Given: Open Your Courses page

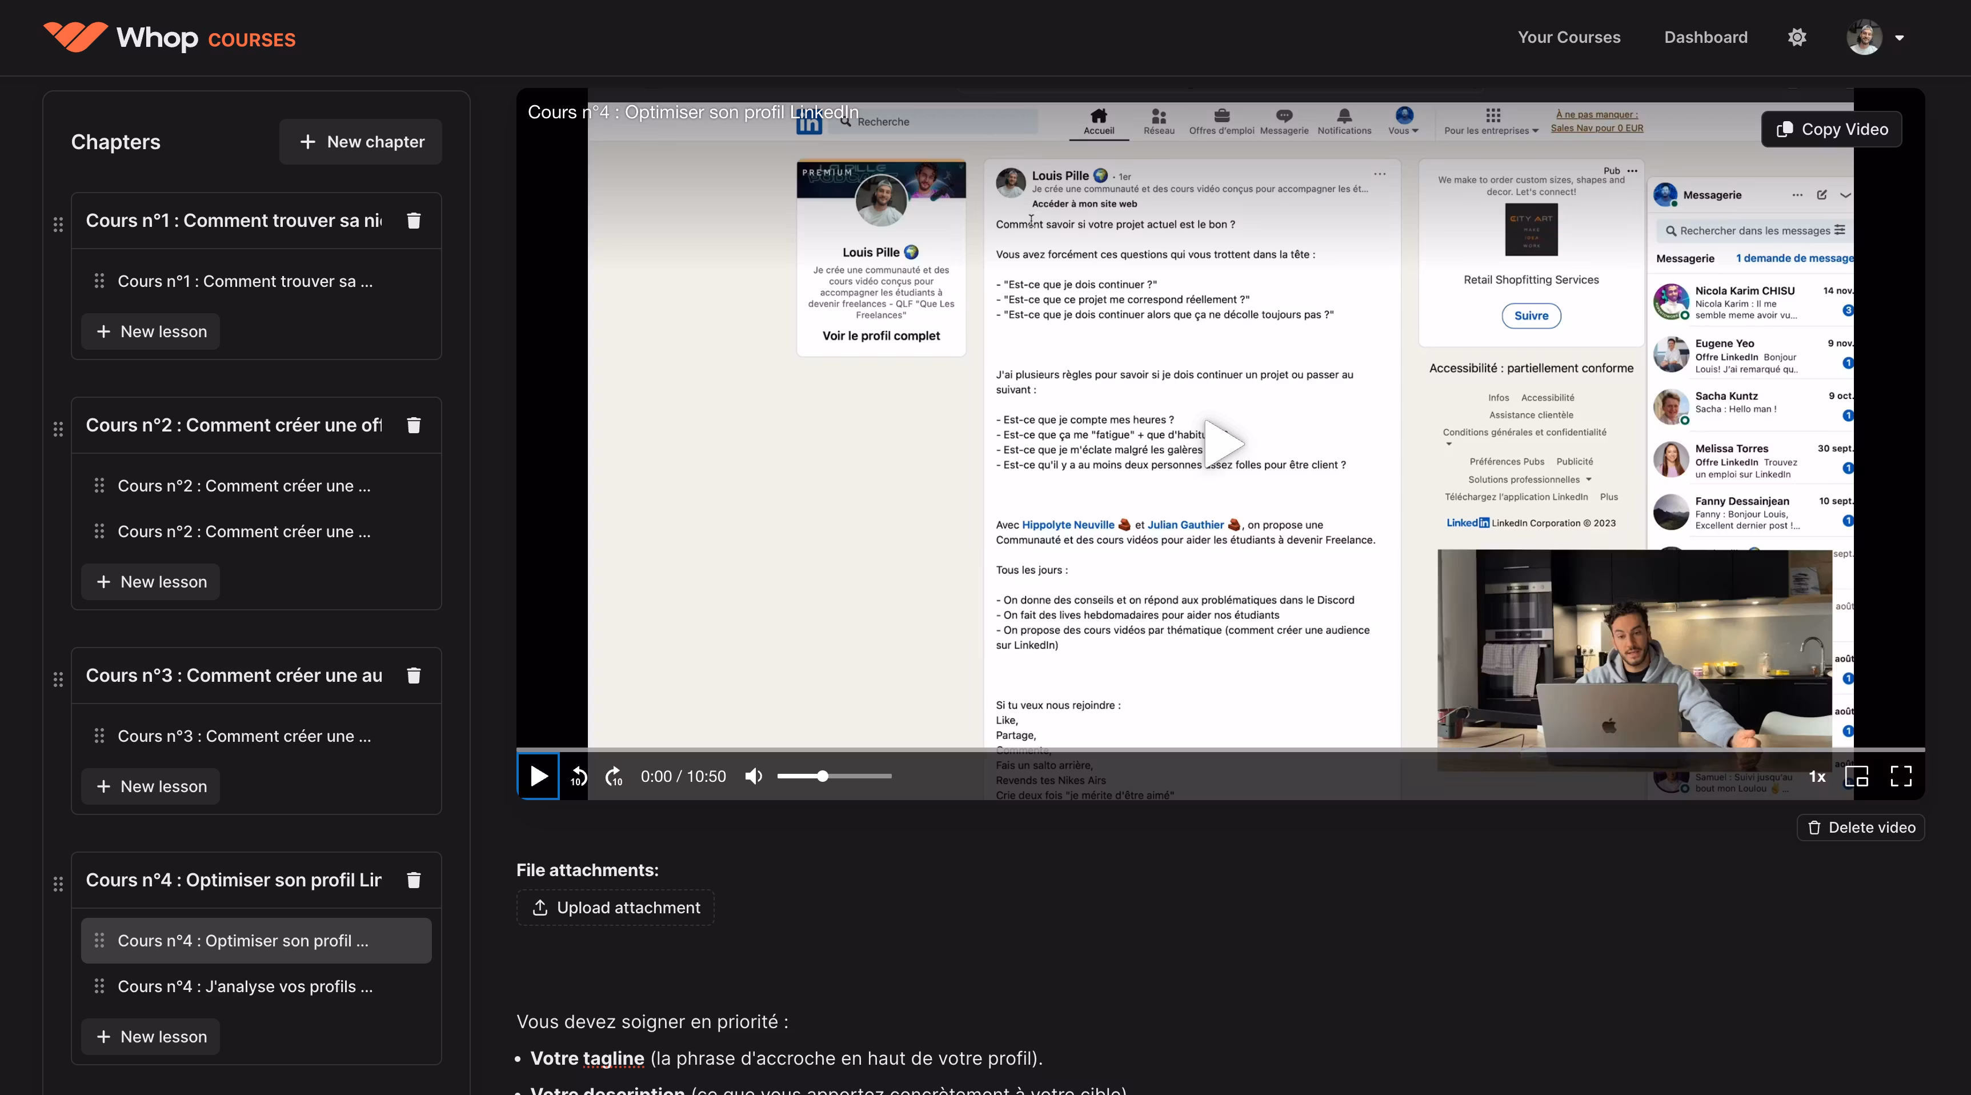Looking at the screenshot, I should click(x=1569, y=38).
